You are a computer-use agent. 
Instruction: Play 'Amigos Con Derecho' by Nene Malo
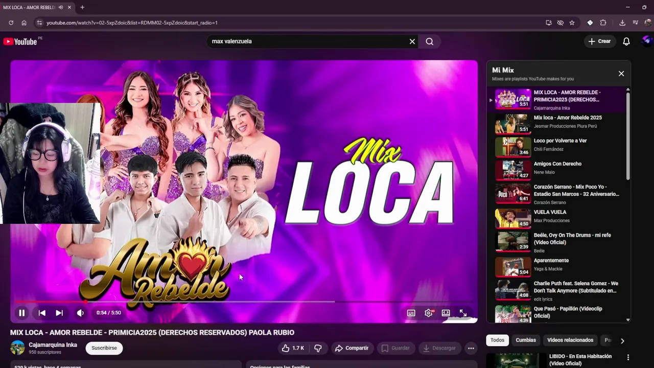click(x=559, y=169)
